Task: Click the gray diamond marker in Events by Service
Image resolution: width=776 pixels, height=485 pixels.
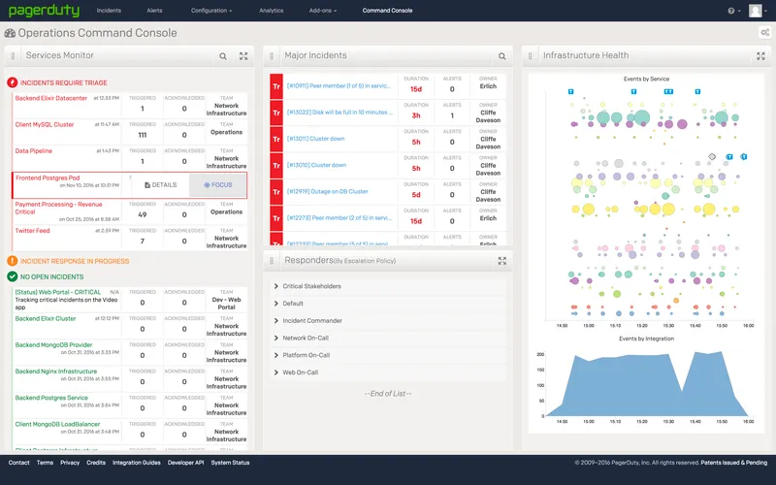Action: 712,156
